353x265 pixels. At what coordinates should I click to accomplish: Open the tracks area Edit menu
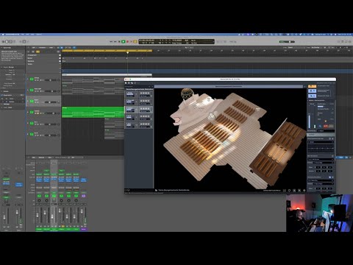click(x=34, y=48)
